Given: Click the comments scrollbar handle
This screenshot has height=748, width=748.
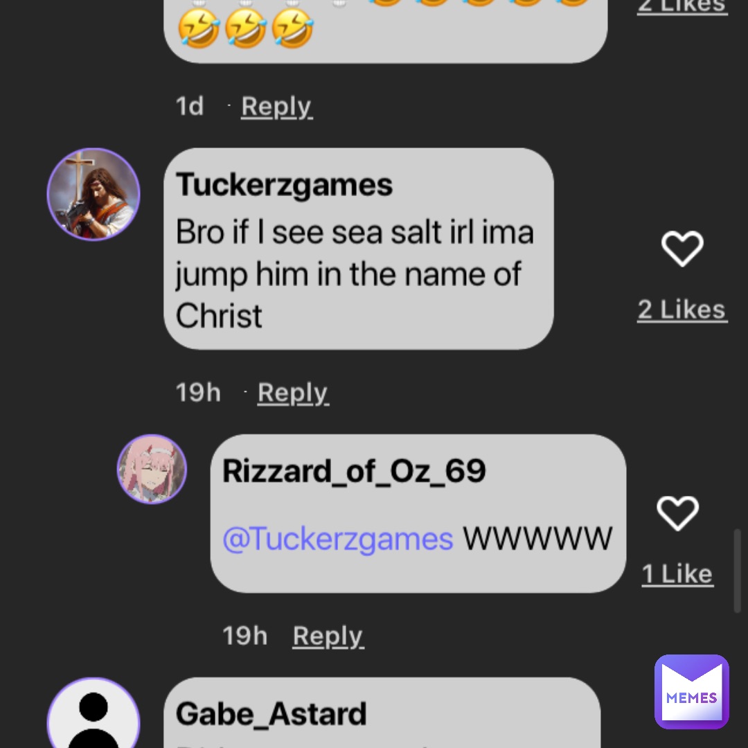Looking at the screenshot, I should tap(737, 571).
